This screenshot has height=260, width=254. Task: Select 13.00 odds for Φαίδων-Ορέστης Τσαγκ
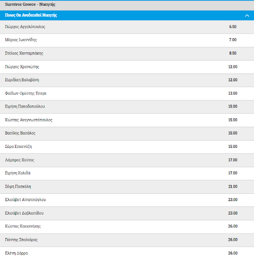(232, 93)
